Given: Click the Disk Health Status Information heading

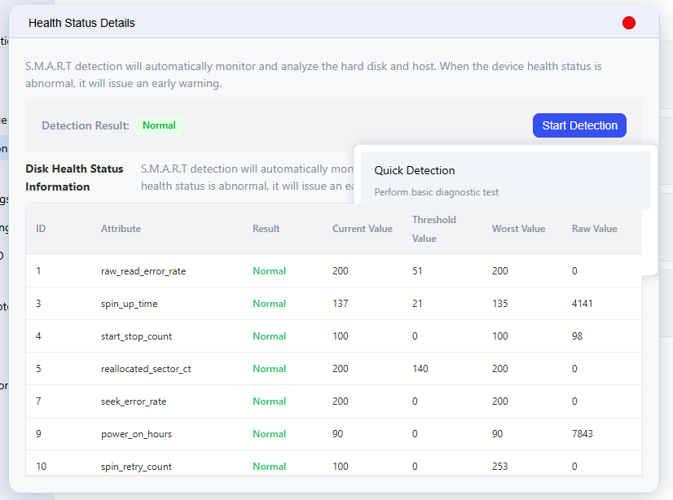Looking at the screenshot, I should [74, 178].
